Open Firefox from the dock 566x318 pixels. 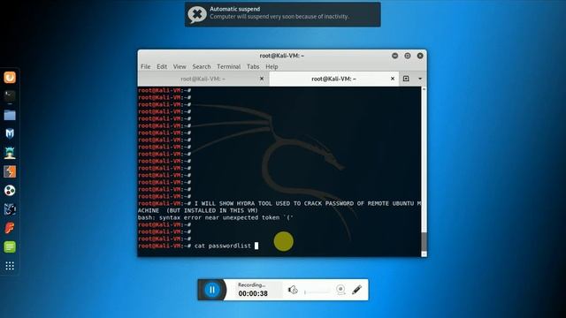pyautogui.click(x=10, y=77)
